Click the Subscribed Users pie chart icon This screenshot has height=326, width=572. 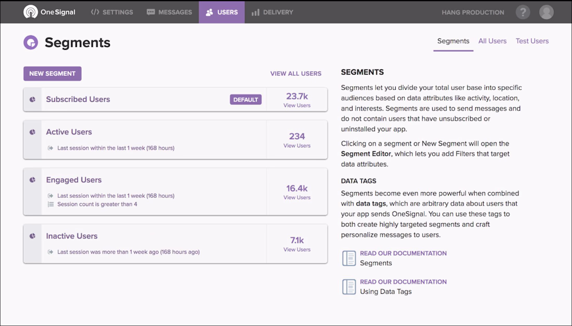tap(32, 99)
